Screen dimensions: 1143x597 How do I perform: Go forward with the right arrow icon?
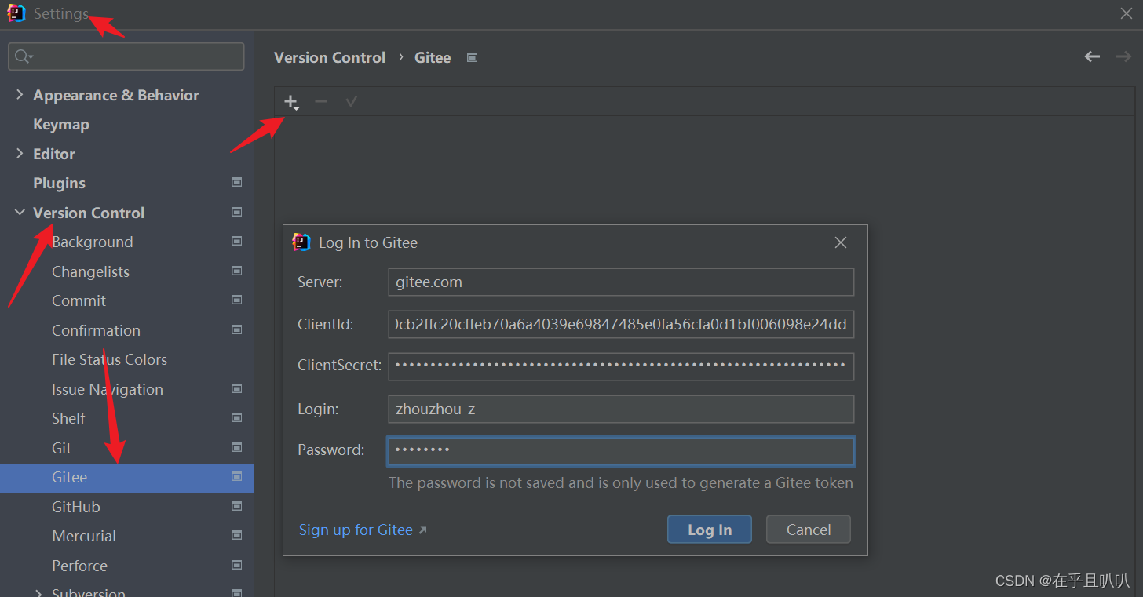(1123, 56)
